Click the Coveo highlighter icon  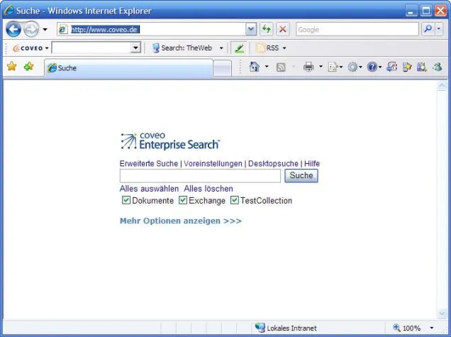pyautogui.click(x=239, y=48)
